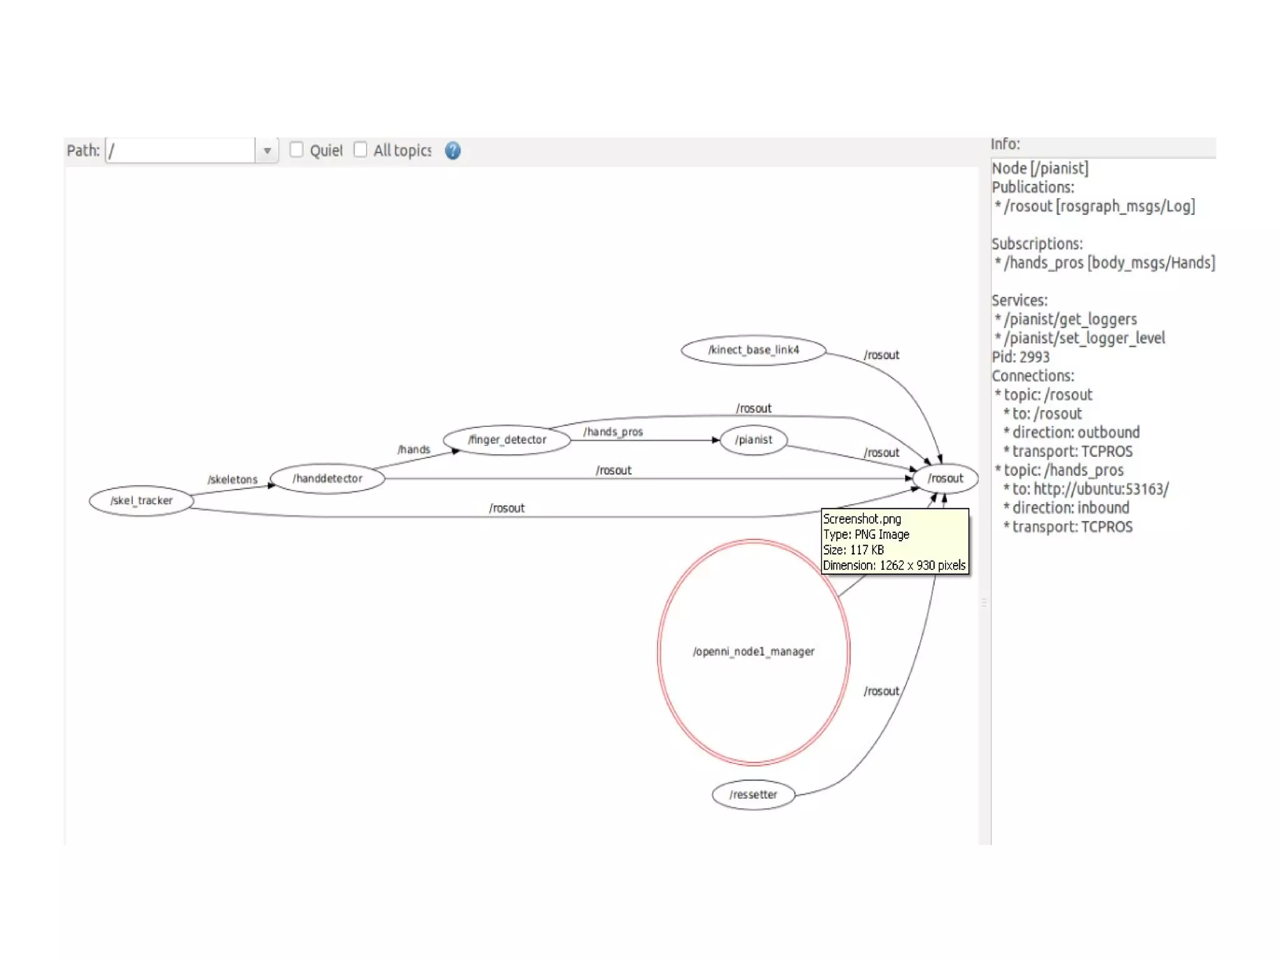Viewport: 1280px width, 960px height.
Task: Click the Screenshot.png tooltip popup
Action: [894, 542]
